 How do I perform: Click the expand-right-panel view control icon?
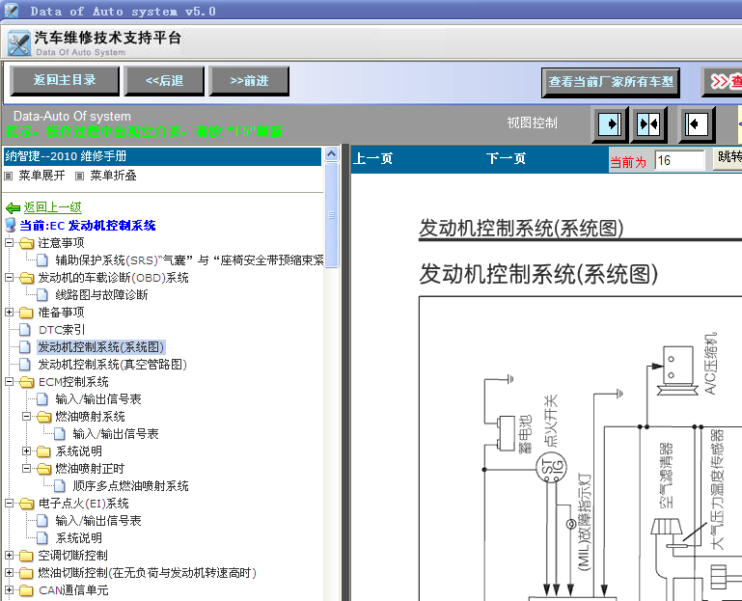(x=610, y=124)
